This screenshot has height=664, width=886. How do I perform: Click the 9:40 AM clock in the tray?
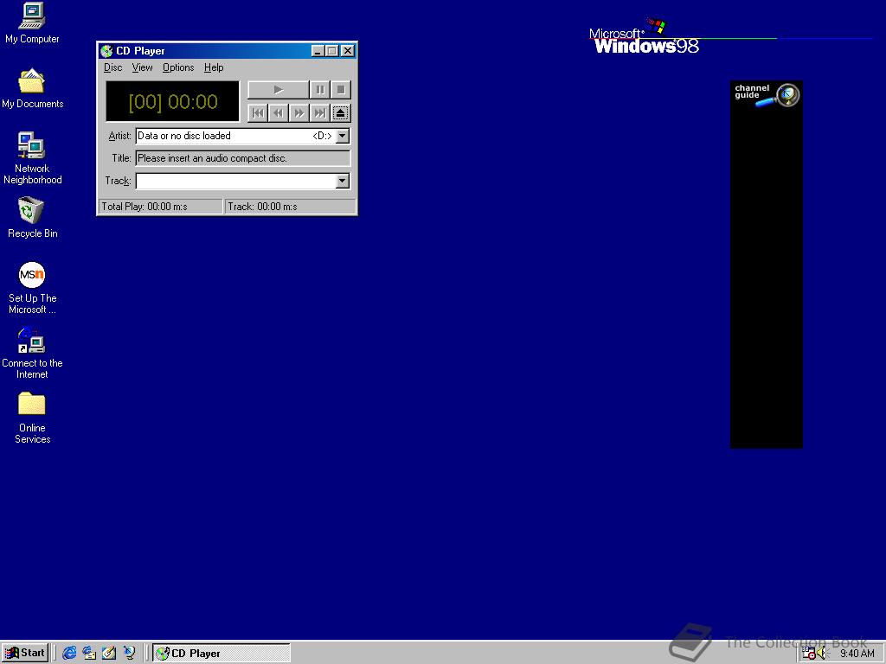tap(857, 654)
